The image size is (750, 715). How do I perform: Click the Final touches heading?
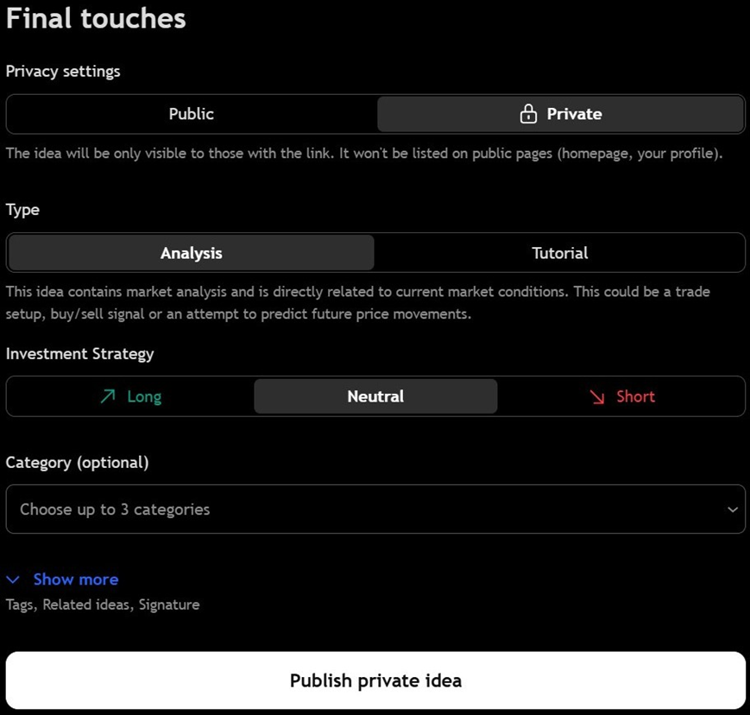(x=96, y=19)
